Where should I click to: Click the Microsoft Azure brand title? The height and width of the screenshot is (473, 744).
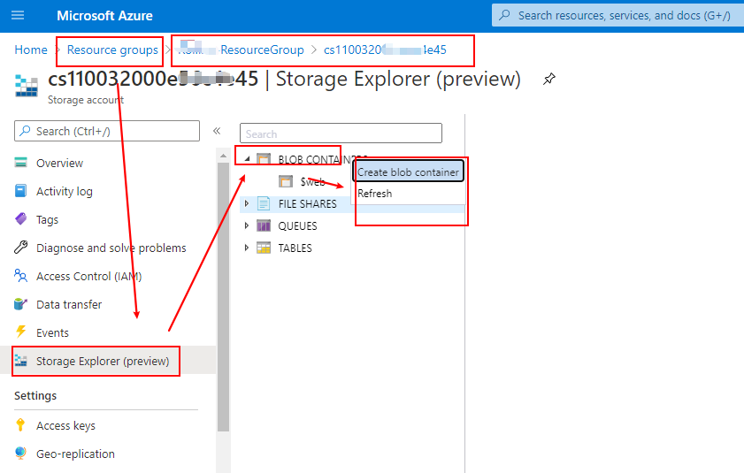pyautogui.click(x=104, y=16)
